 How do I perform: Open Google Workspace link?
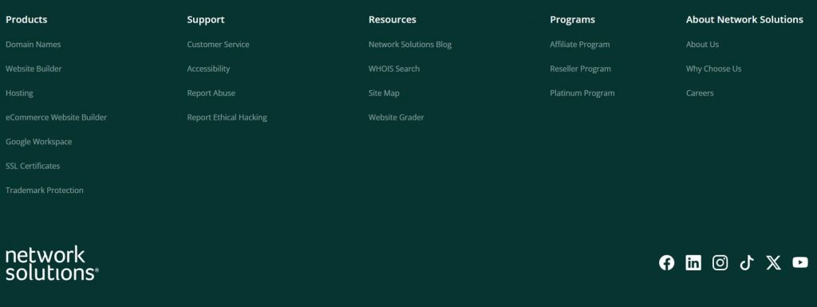[x=39, y=141]
